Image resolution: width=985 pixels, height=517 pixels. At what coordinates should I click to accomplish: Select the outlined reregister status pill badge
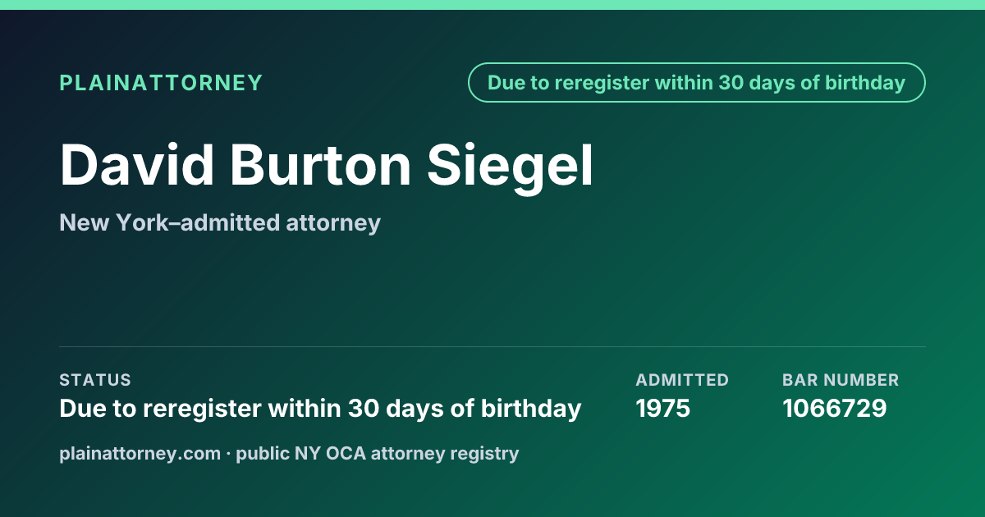point(697,83)
